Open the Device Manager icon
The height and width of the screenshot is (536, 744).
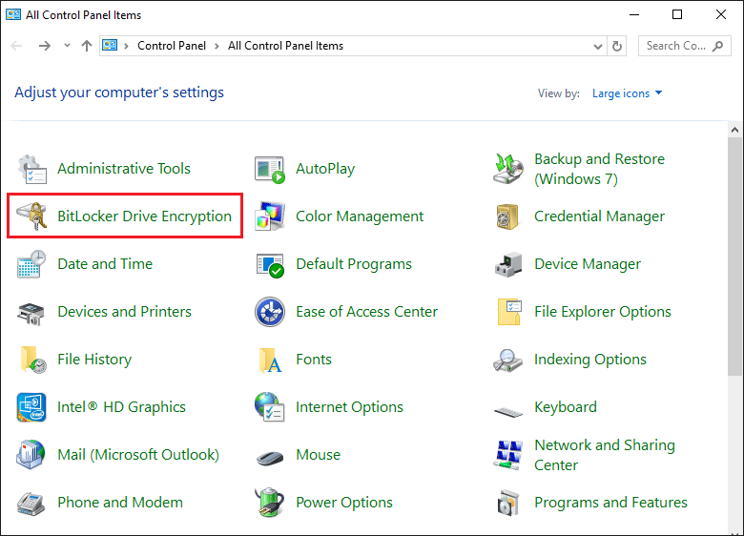click(508, 265)
